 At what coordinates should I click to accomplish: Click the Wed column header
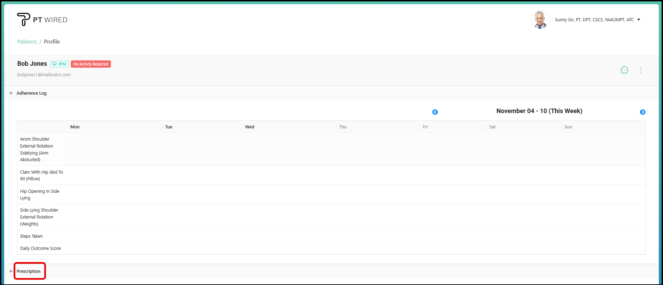click(249, 127)
